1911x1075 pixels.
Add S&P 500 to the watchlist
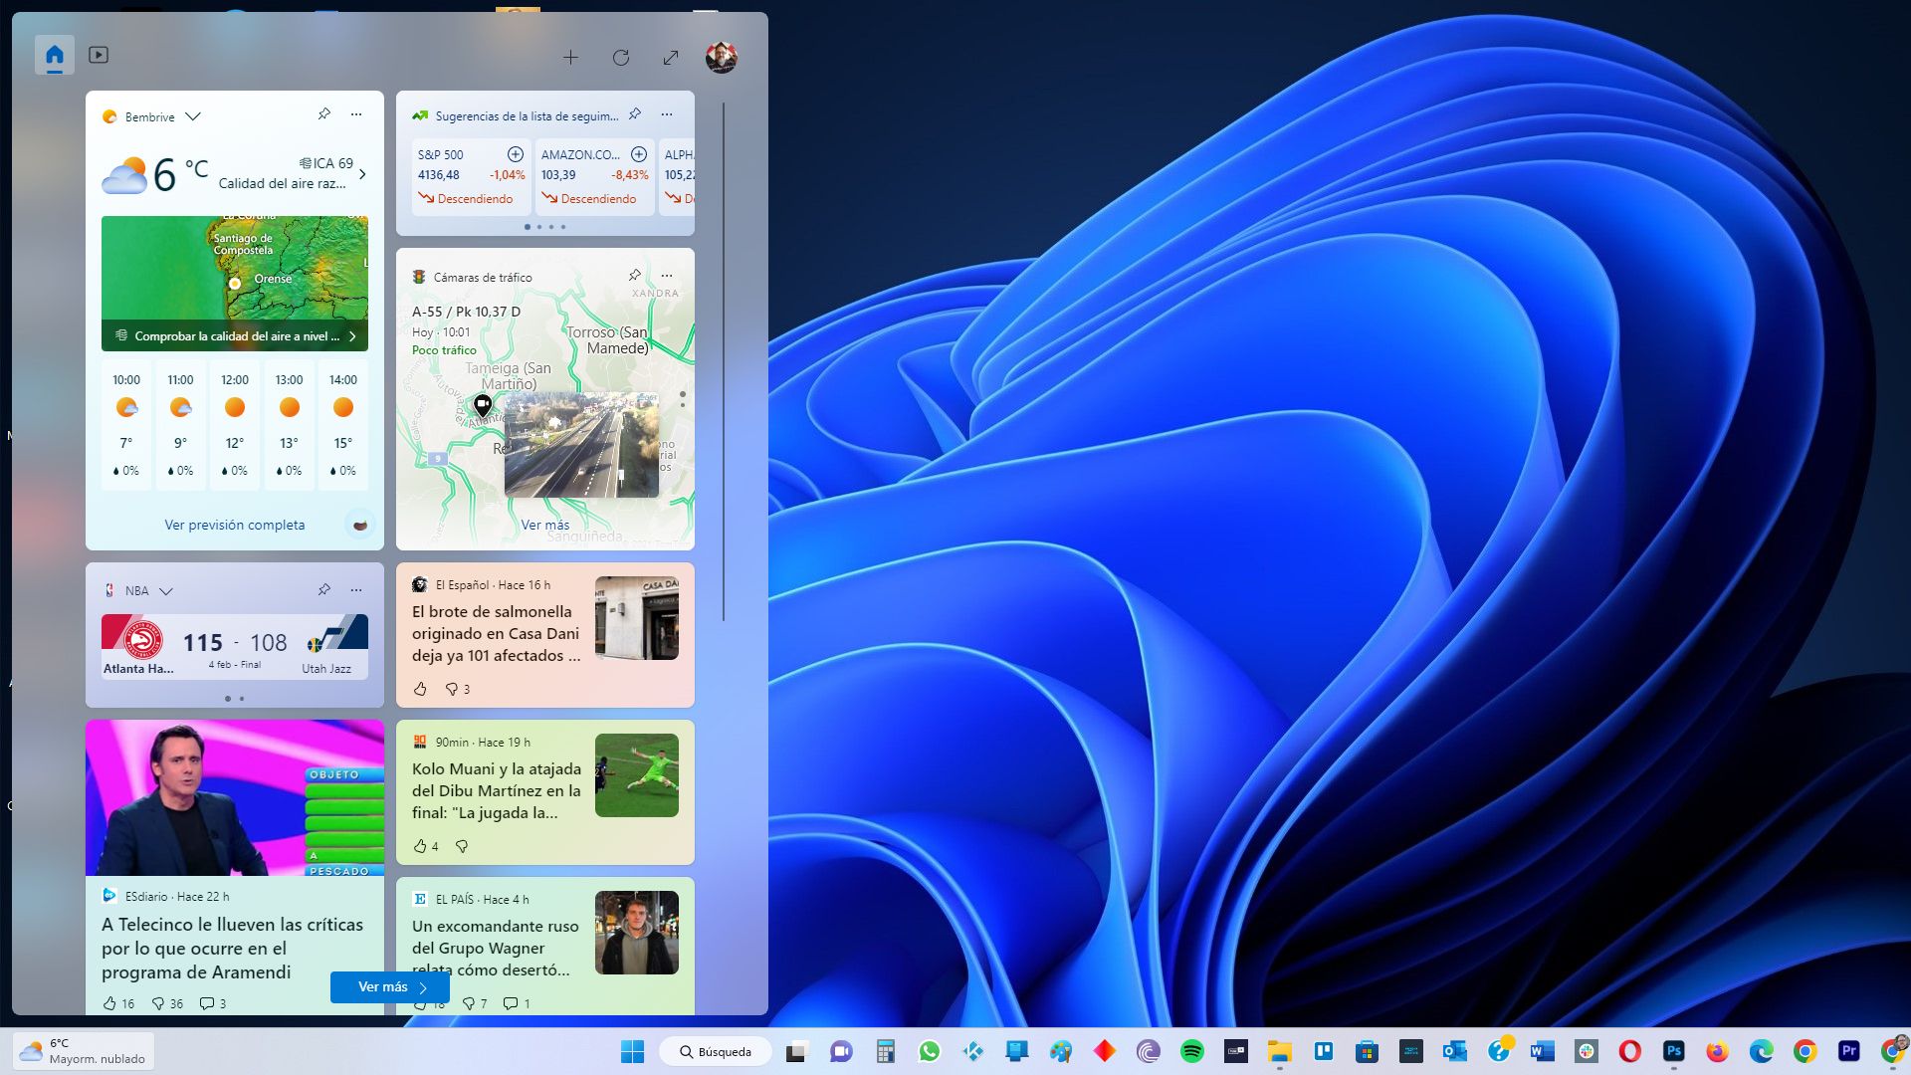516,154
